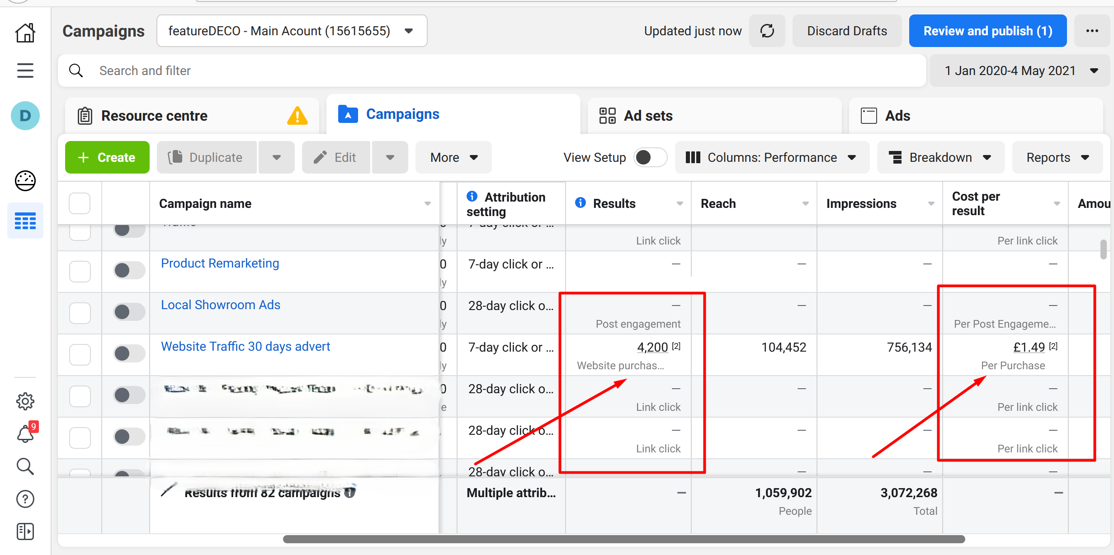1114x555 pixels.
Task: Open the notifications bell icon
Action: (25, 434)
